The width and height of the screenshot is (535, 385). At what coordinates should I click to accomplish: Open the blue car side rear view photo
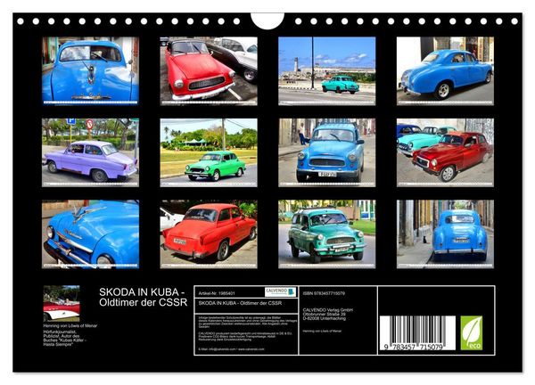pos(445,71)
